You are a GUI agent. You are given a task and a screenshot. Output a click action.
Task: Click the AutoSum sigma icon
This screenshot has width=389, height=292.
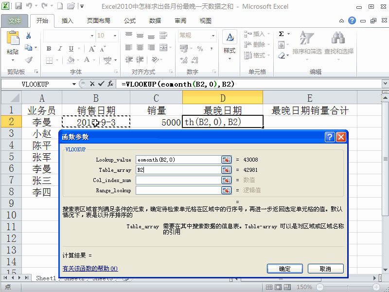[282, 34]
